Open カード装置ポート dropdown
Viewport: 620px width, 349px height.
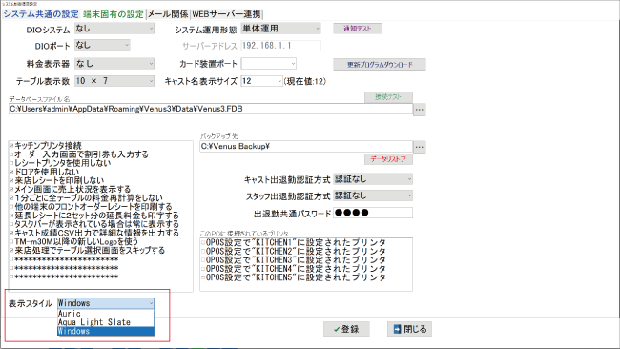point(268,63)
